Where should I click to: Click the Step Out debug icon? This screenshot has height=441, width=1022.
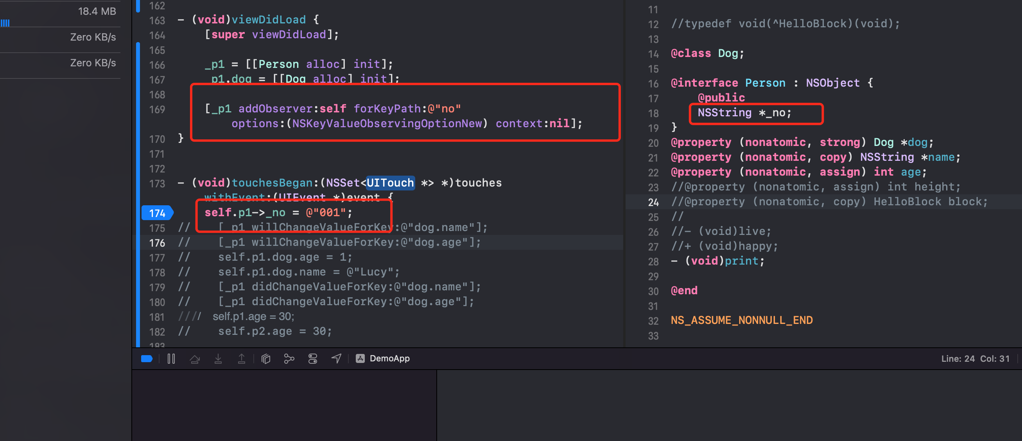coord(242,359)
